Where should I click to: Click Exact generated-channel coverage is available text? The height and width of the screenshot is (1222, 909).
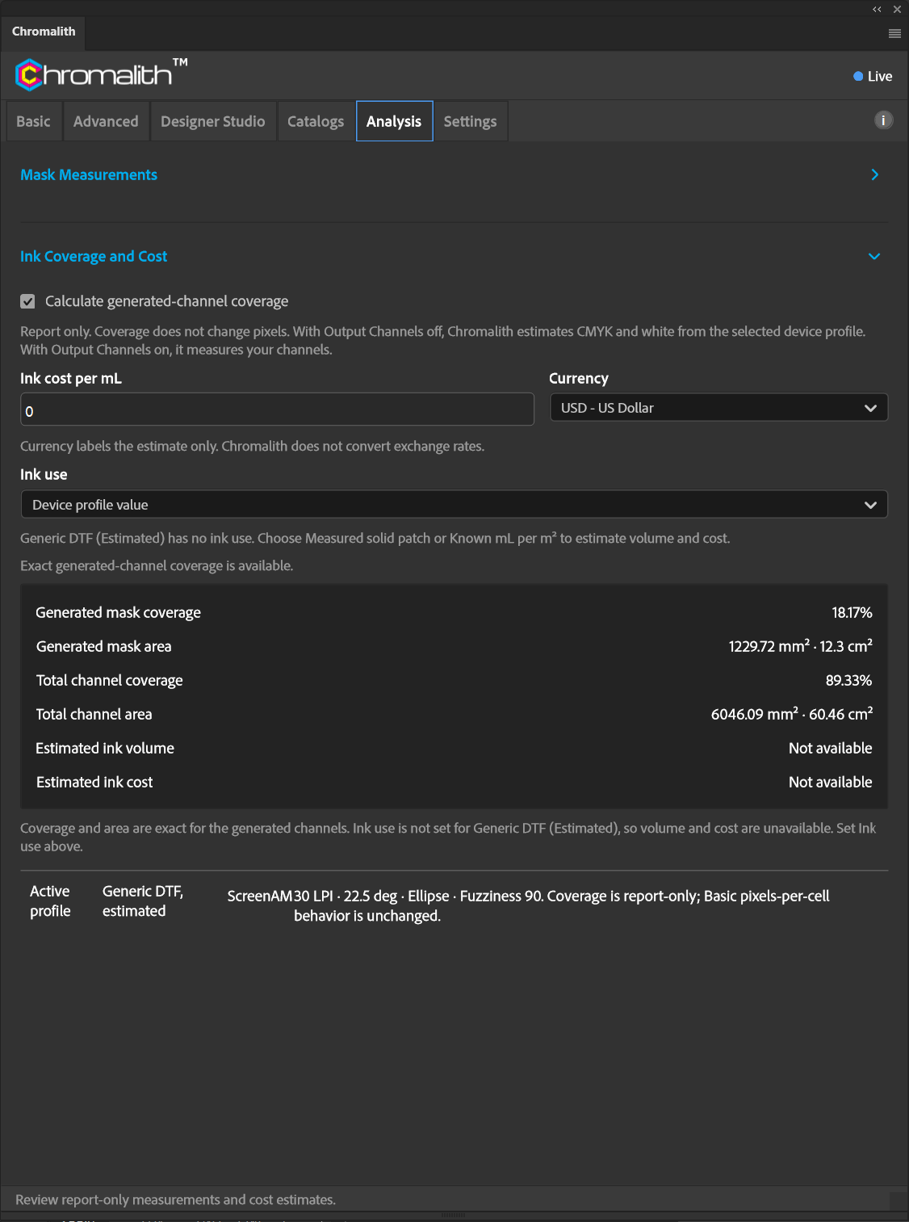(157, 566)
